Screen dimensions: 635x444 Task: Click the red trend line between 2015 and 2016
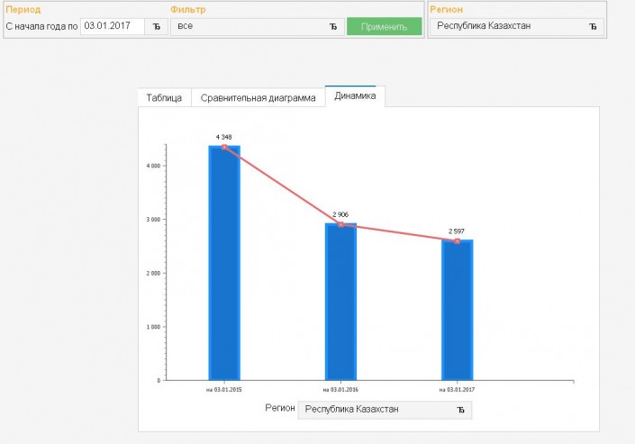point(282,186)
